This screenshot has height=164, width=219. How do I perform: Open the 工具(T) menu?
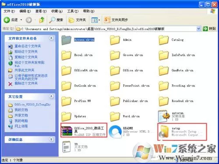click(x=73, y=11)
